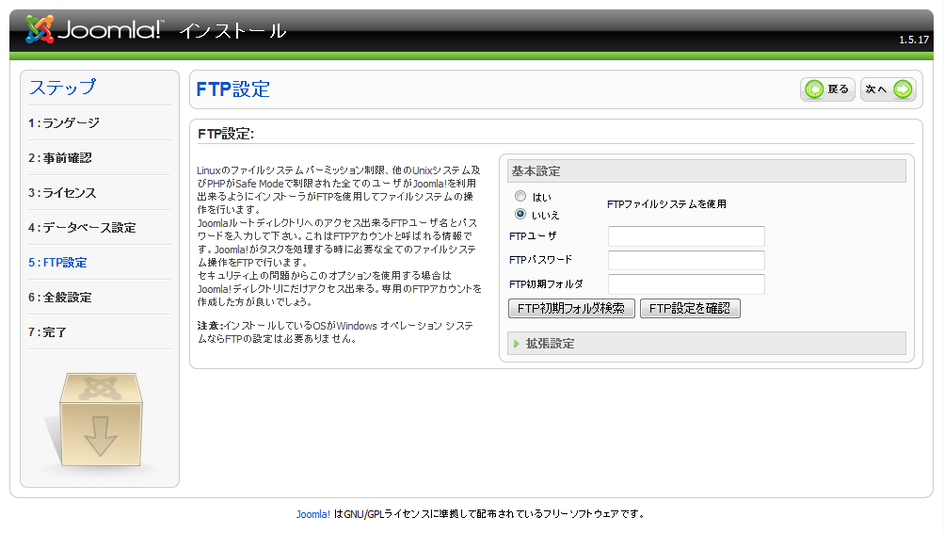Expand the 拡張設定 section
Image resolution: width=944 pixels, height=533 pixels.
[706, 344]
